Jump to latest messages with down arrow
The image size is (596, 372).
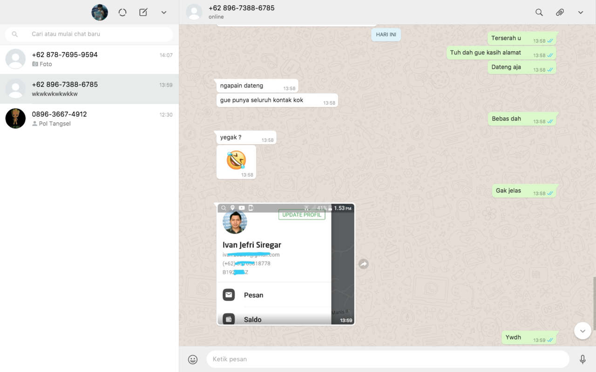[582, 331]
